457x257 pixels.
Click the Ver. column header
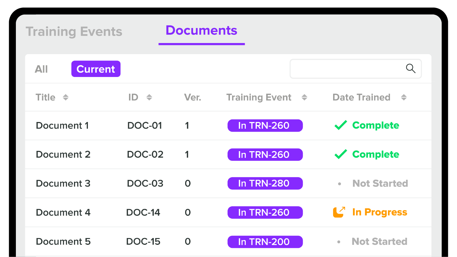tap(192, 97)
